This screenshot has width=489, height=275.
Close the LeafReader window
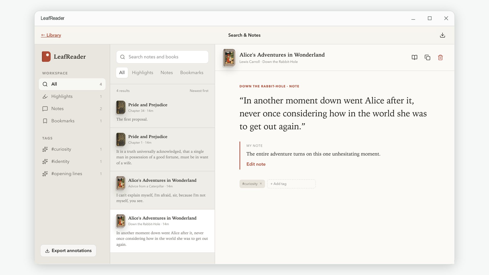pyautogui.click(x=446, y=18)
